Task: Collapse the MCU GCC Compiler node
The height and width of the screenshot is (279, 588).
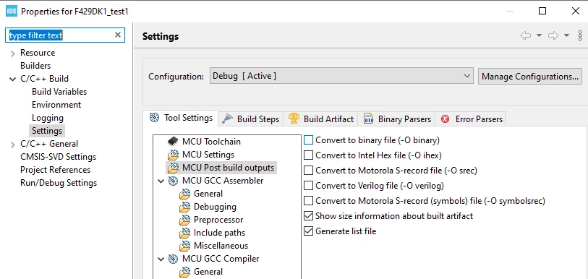Action: (161, 259)
